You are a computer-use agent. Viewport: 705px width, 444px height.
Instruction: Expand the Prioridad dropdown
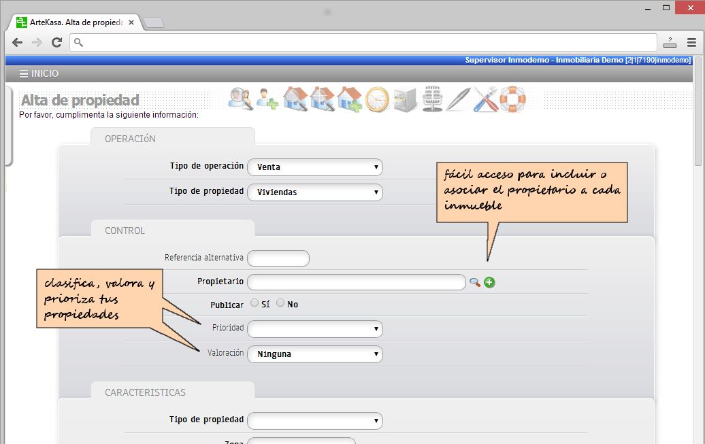click(x=314, y=329)
